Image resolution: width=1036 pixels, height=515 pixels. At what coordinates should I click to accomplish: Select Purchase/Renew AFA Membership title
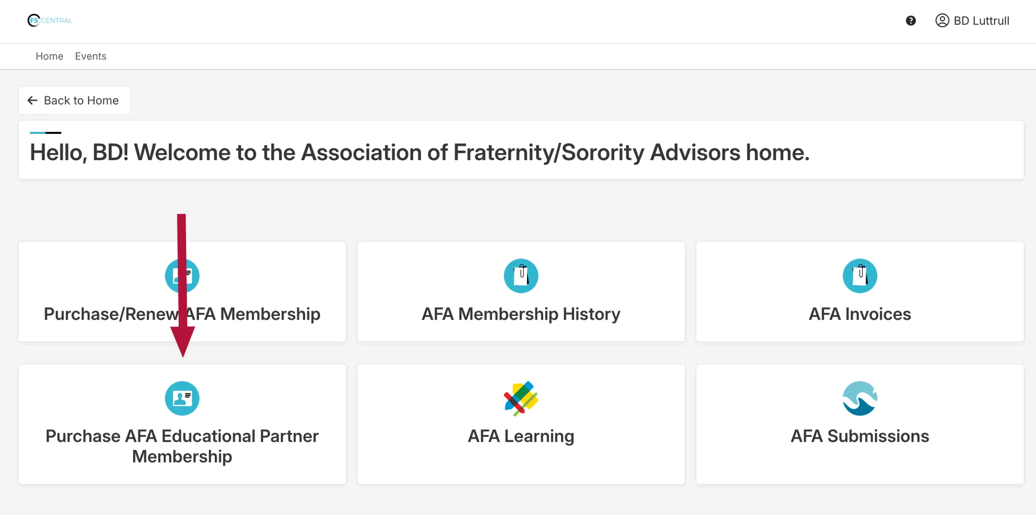pyautogui.click(x=182, y=314)
